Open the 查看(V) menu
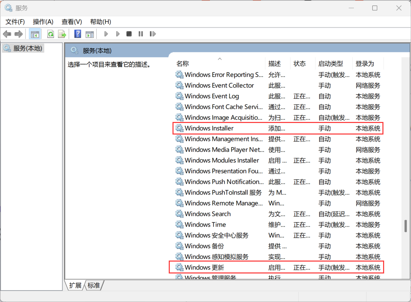 72,22
